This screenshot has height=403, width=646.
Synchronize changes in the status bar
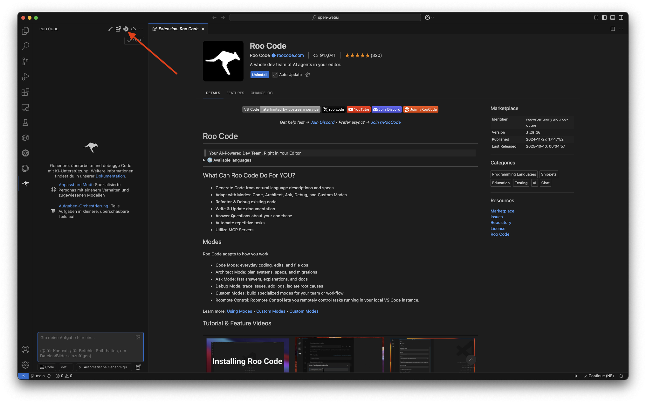[49, 376]
